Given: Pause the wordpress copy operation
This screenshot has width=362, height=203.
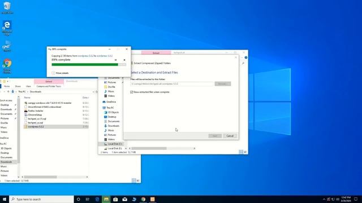Looking at the screenshot, I should [x=115, y=60].
